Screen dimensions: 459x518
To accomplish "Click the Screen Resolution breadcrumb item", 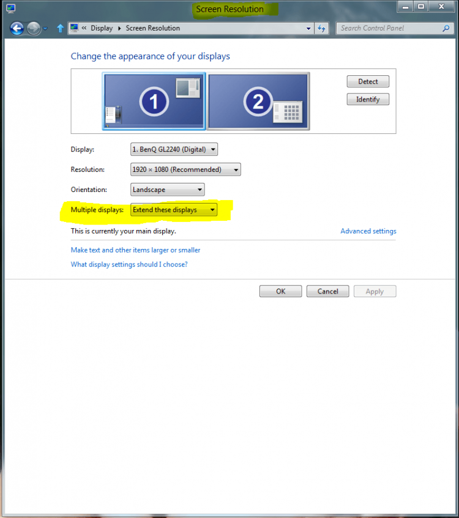I will point(152,28).
